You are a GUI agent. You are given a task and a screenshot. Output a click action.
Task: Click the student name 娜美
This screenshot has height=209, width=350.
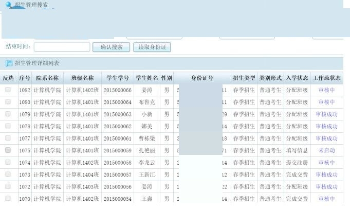point(147,126)
